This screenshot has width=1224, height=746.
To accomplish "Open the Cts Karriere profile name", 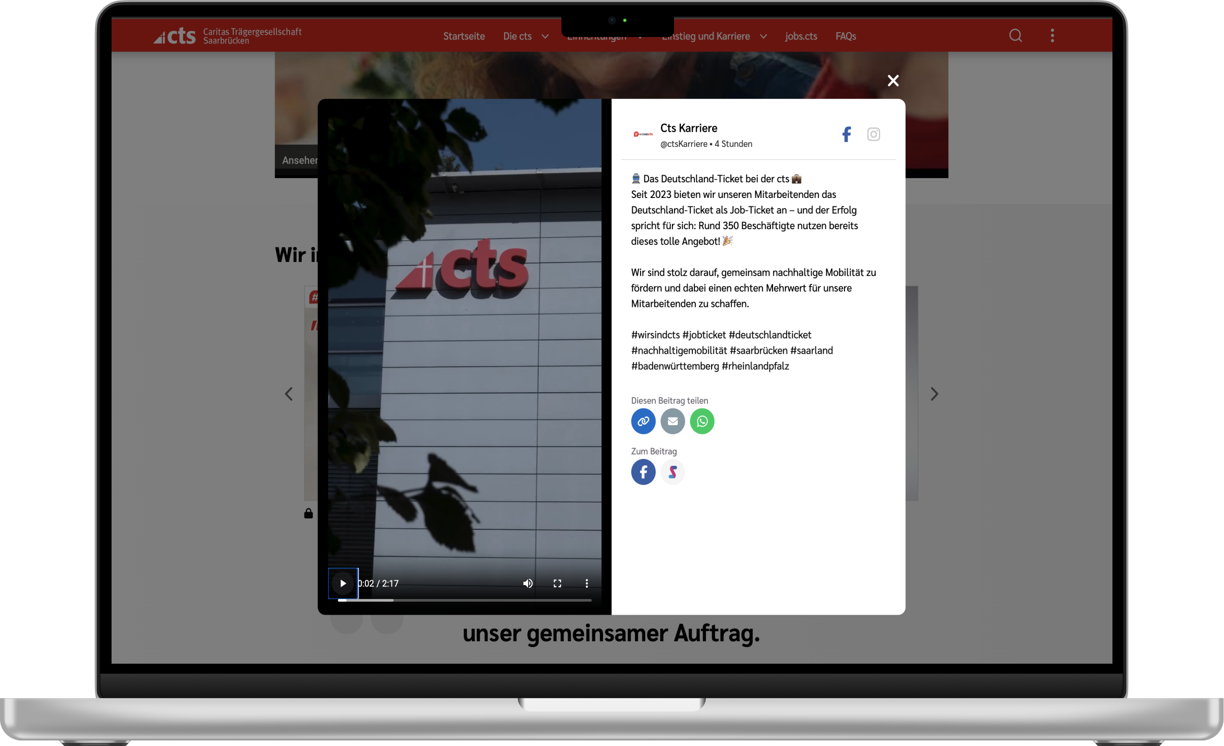I will click(689, 128).
